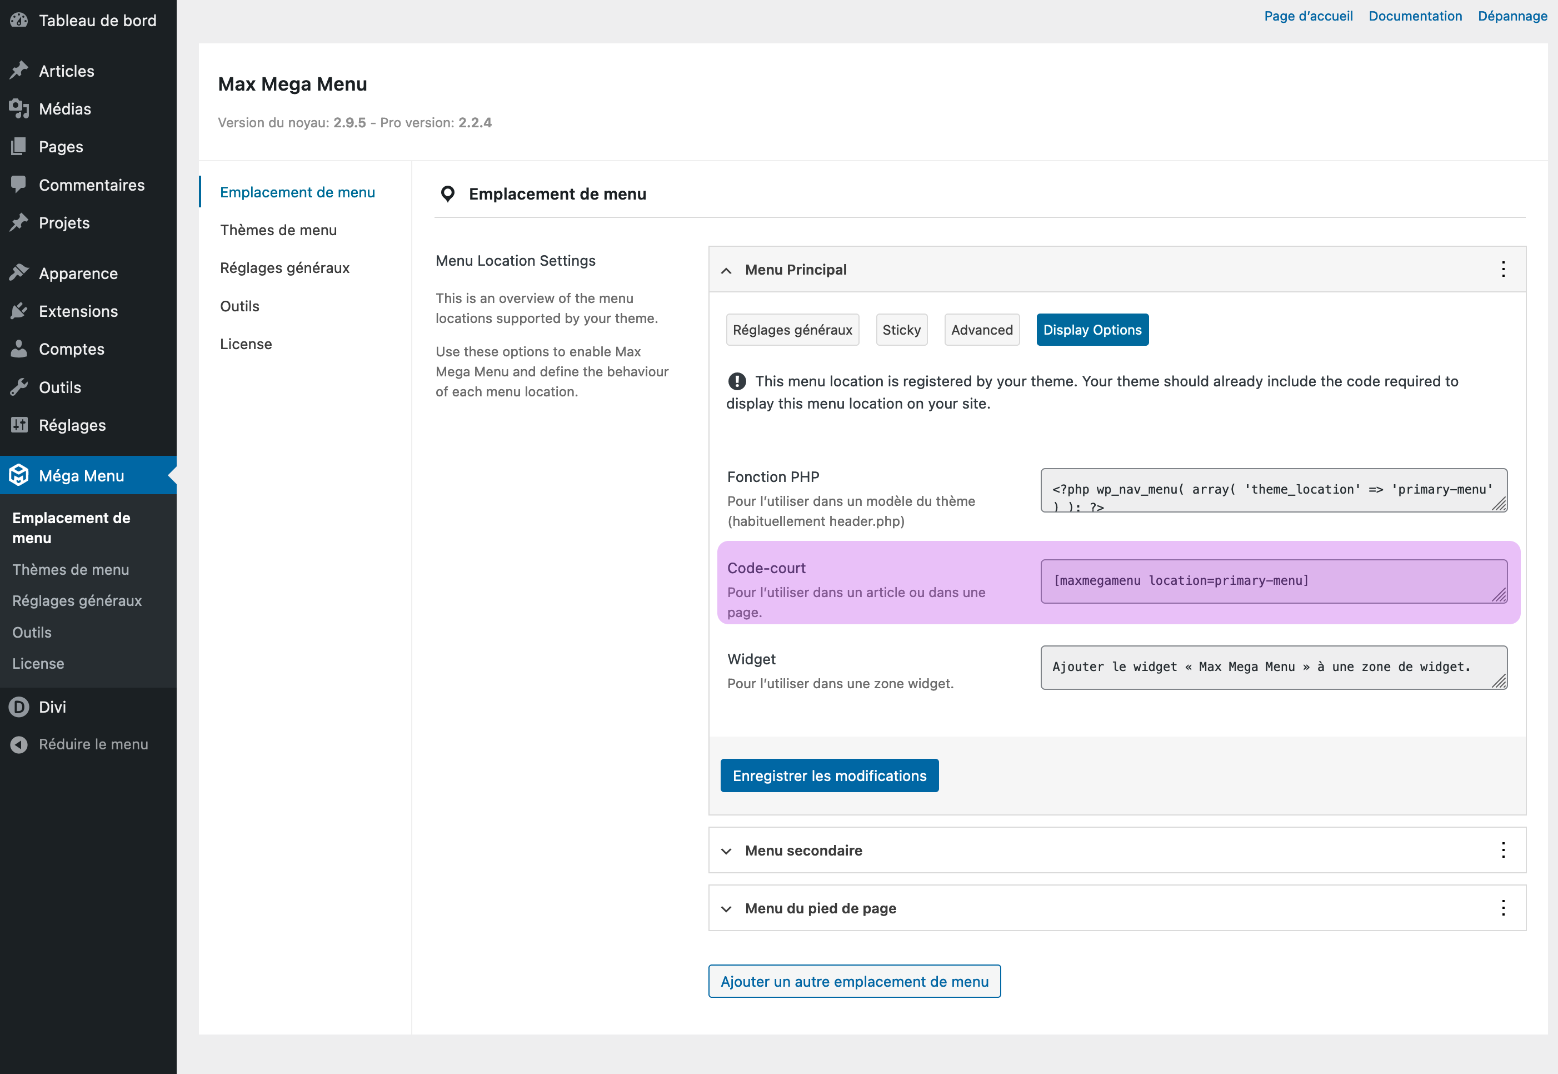The width and height of the screenshot is (1558, 1074).
Task: Click the Articles pushpin icon in sidebar
Action: (x=19, y=70)
